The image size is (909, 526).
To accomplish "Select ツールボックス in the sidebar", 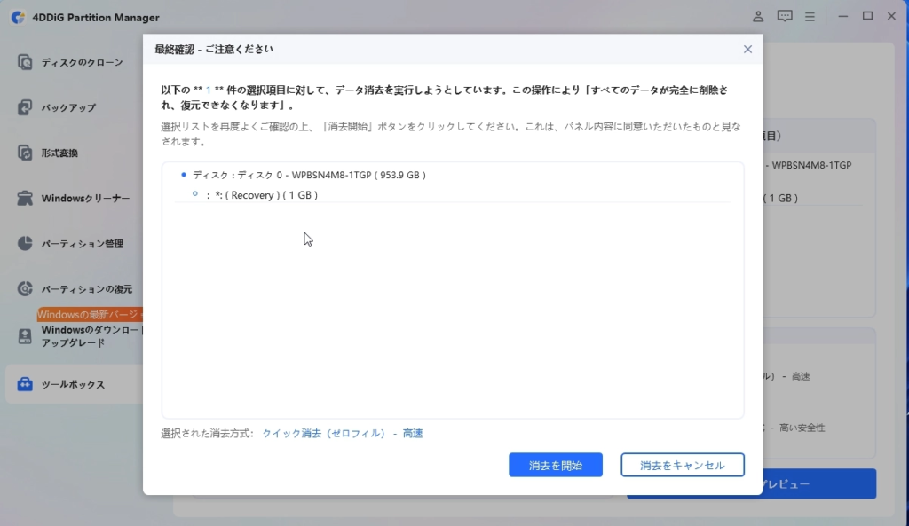I will [x=73, y=384].
